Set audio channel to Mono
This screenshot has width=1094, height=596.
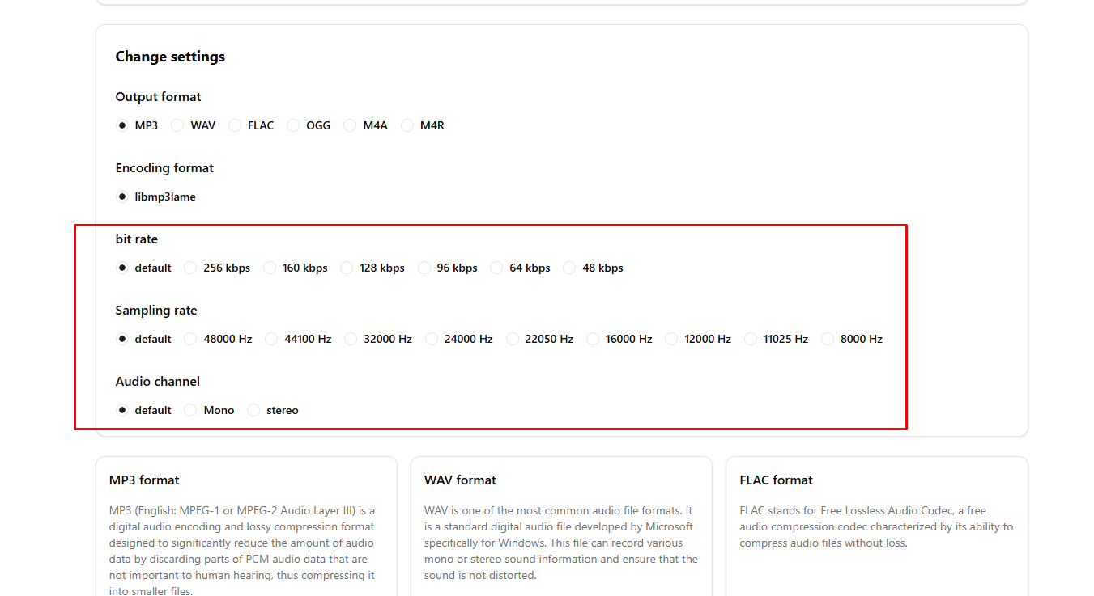pos(189,410)
